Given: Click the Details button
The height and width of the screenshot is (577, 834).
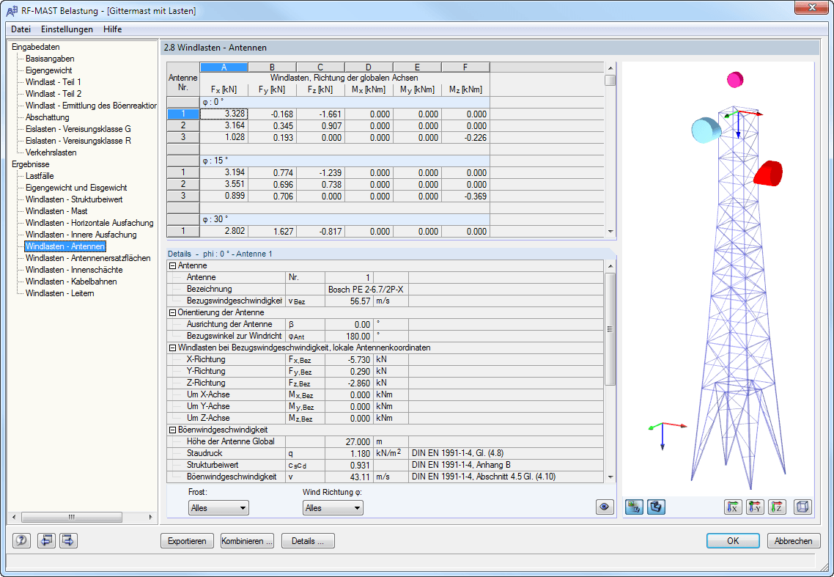Looking at the screenshot, I should click(308, 541).
